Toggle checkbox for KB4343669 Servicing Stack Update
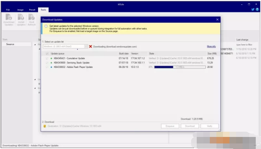The height and width of the screenshot is (149, 261). (x=48, y=62)
